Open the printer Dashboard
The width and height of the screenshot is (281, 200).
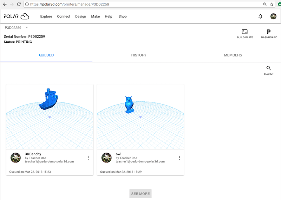(269, 34)
